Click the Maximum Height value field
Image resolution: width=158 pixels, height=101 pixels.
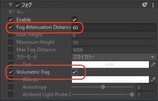pyautogui.click(x=113, y=42)
